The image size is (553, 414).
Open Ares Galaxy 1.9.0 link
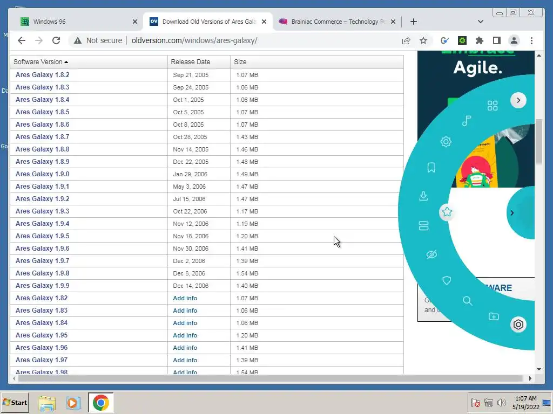click(x=42, y=174)
